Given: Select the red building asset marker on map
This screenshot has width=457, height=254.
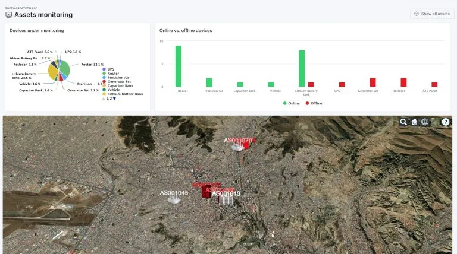Looking at the screenshot, I should [x=206, y=191].
